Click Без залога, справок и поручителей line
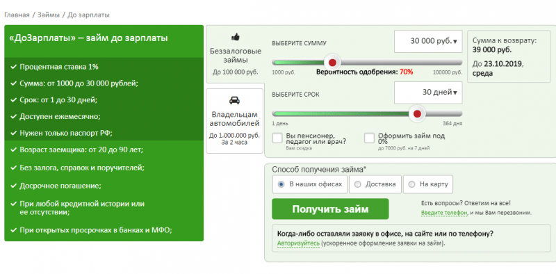556x274 pixels. point(82,168)
